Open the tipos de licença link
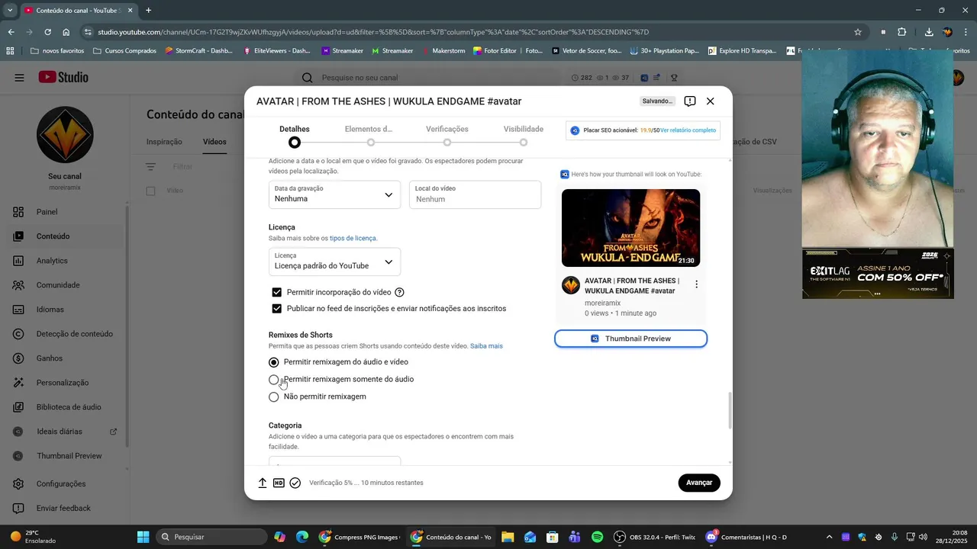977x549 pixels. (x=353, y=239)
